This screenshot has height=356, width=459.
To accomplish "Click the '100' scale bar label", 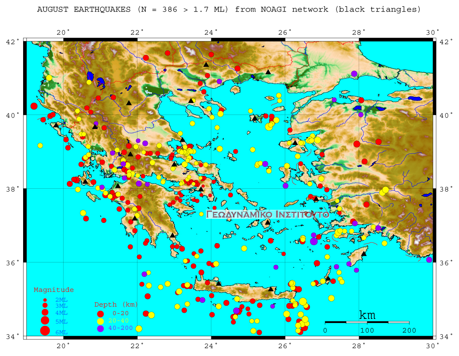I will pyautogui.click(x=367, y=330).
